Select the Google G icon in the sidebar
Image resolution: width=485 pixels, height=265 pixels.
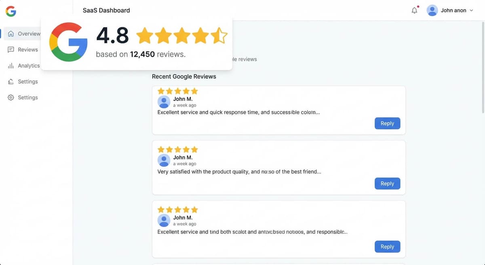pyautogui.click(x=10, y=11)
